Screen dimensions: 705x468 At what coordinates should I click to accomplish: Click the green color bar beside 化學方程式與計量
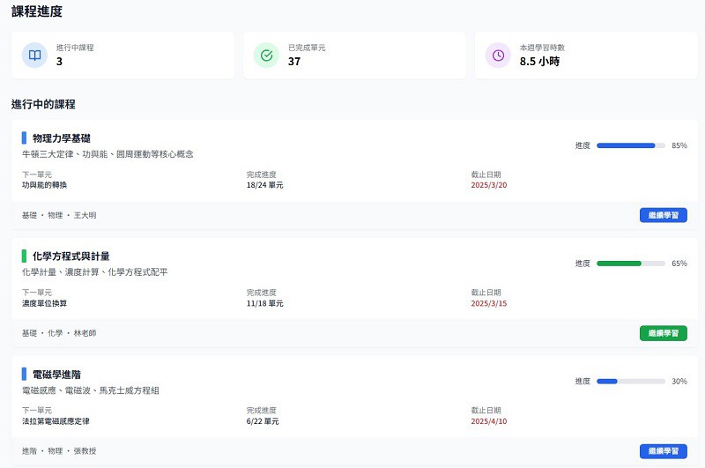tap(24, 256)
